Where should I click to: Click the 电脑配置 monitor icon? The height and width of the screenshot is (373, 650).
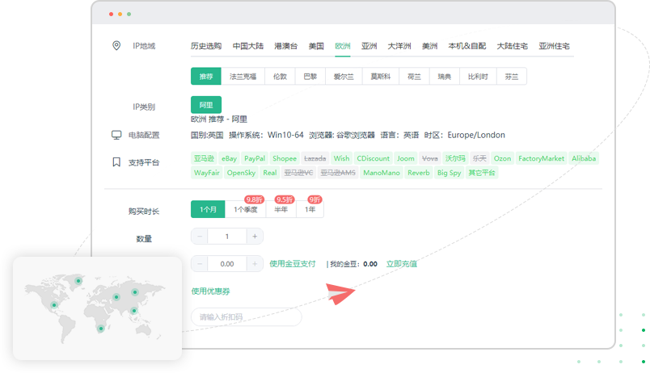click(116, 136)
